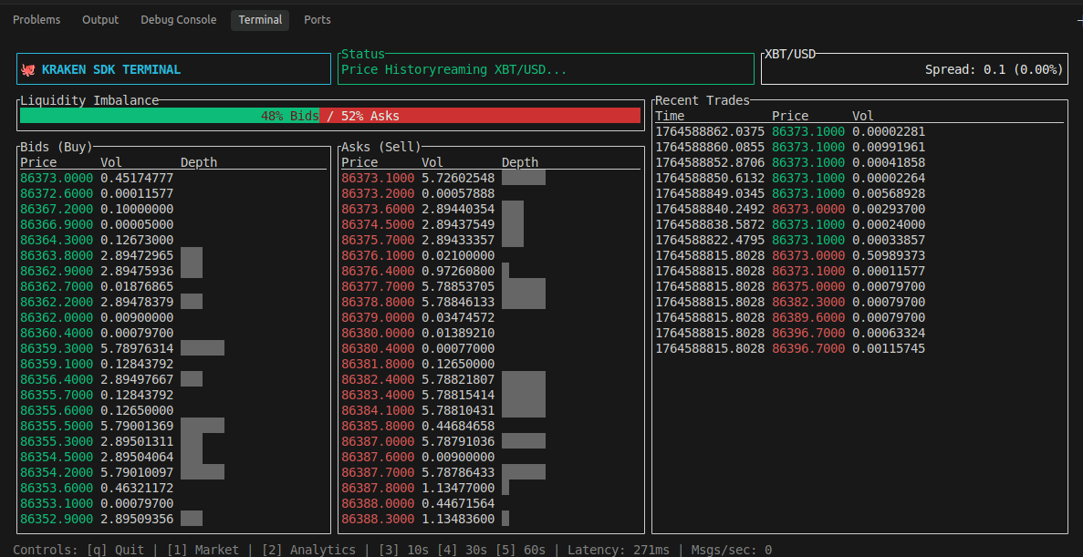Screen dimensions: 1083x557
Task: Switch to the Output tab
Action: click(x=100, y=20)
